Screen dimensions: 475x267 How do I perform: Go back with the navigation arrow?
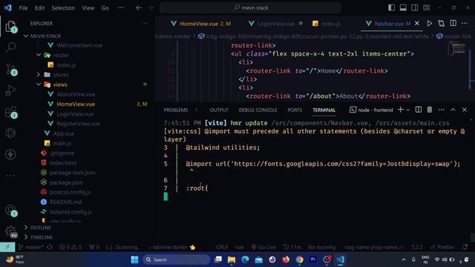tap(139, 8)
